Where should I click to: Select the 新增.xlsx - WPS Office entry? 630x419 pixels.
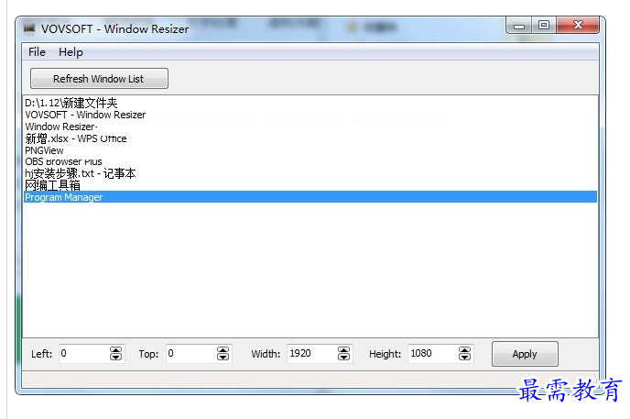(x=310, y=138)
